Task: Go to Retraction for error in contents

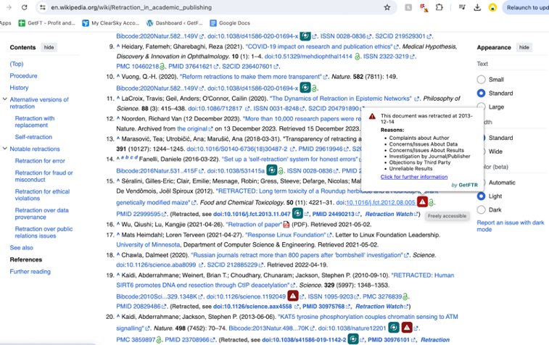Action: tap(40, 161)
